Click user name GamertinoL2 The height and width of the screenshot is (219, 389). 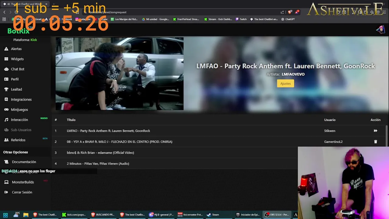click(x=333, y=142)
